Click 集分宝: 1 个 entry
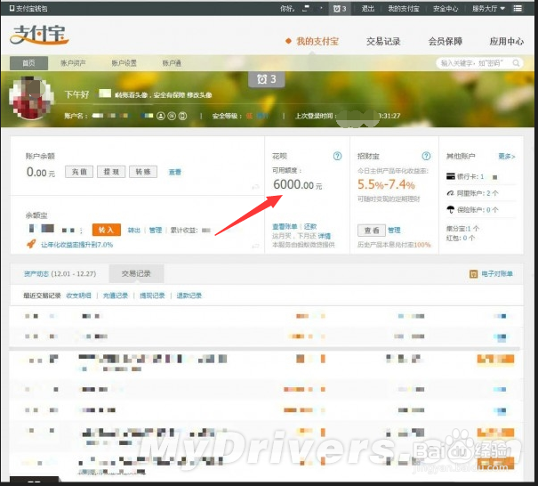The width and height of the screenshot is (538, 486). click(462, 229)
